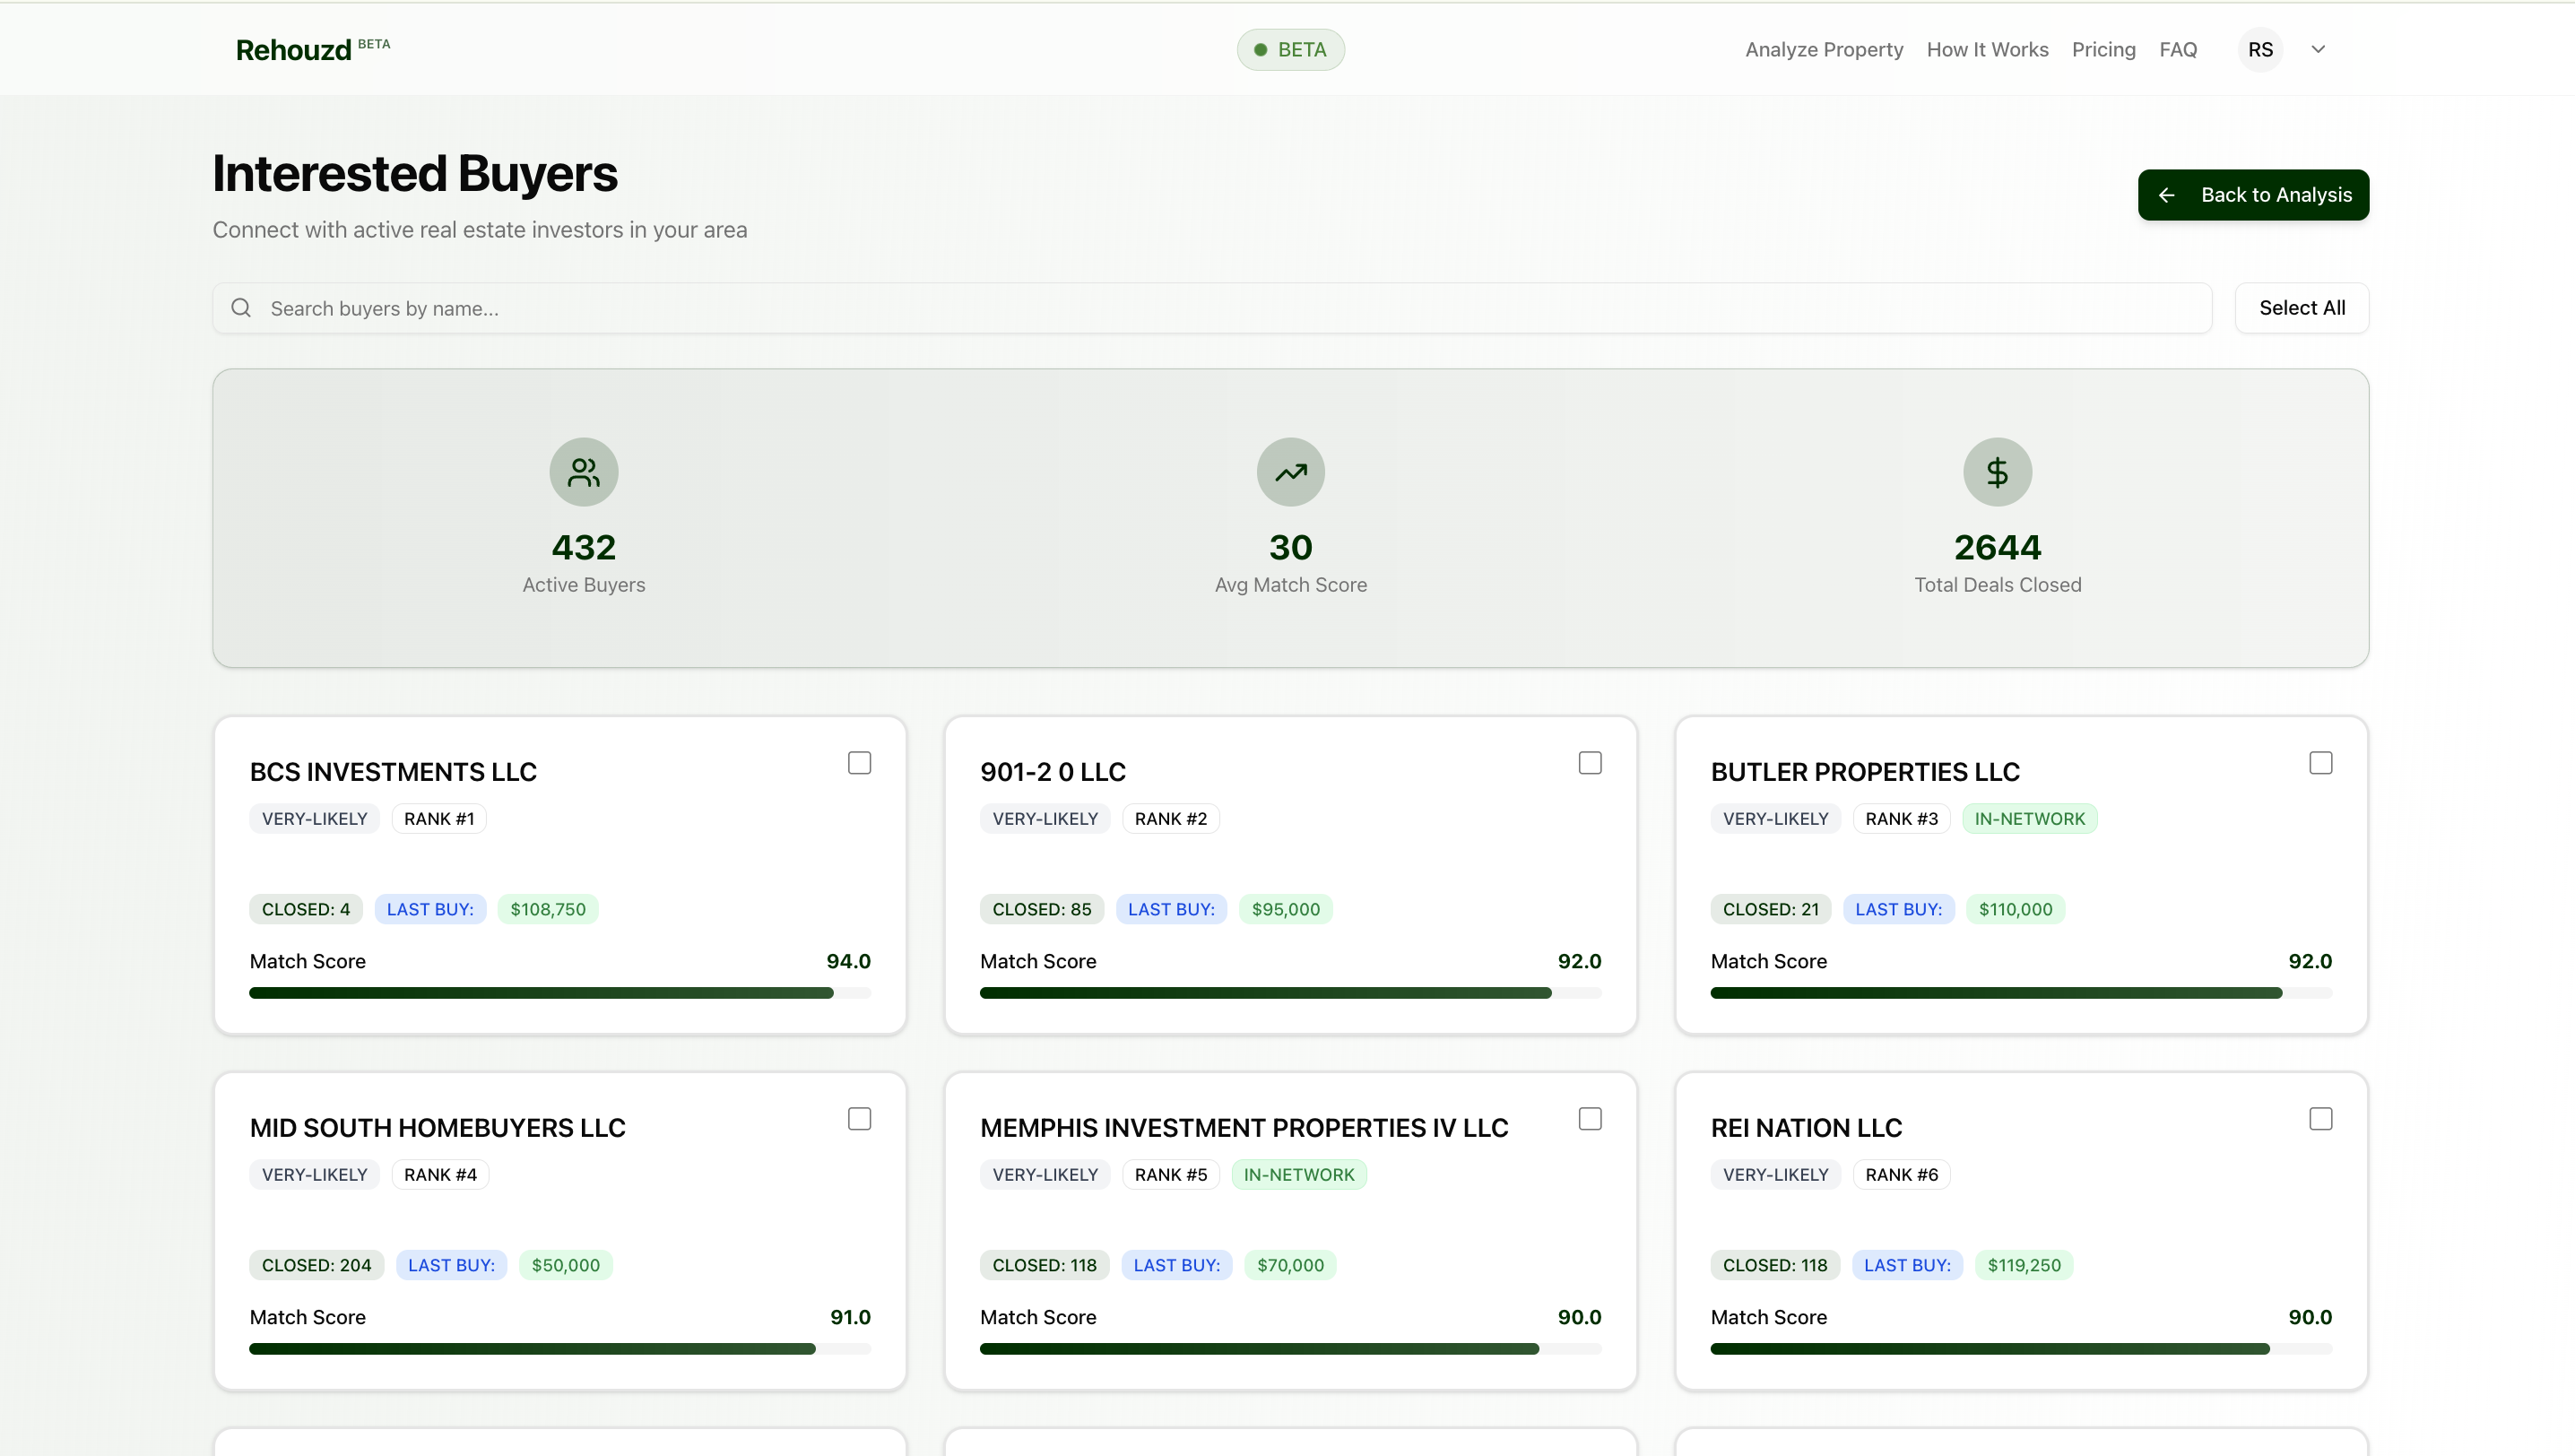Click the Rehouzd logo
The image size is (2575, 1456).
[293, 49]
